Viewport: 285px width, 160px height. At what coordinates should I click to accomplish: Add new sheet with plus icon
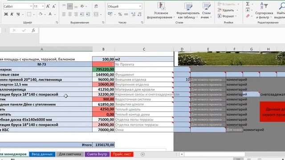coord(142,154)
